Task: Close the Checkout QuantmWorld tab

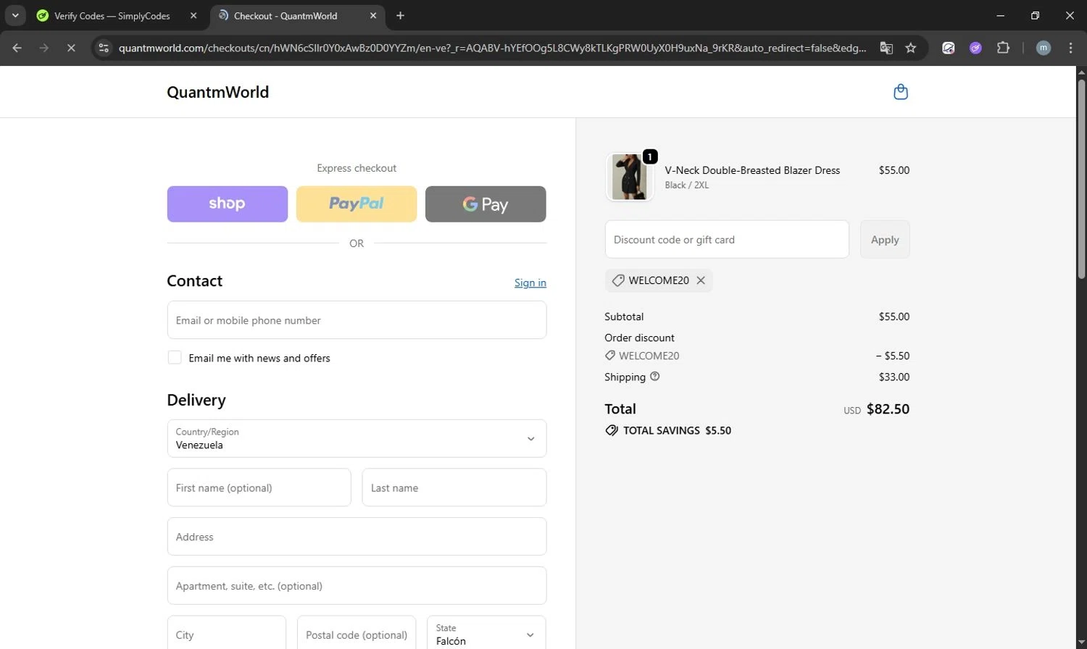Action: click(373, 15)
